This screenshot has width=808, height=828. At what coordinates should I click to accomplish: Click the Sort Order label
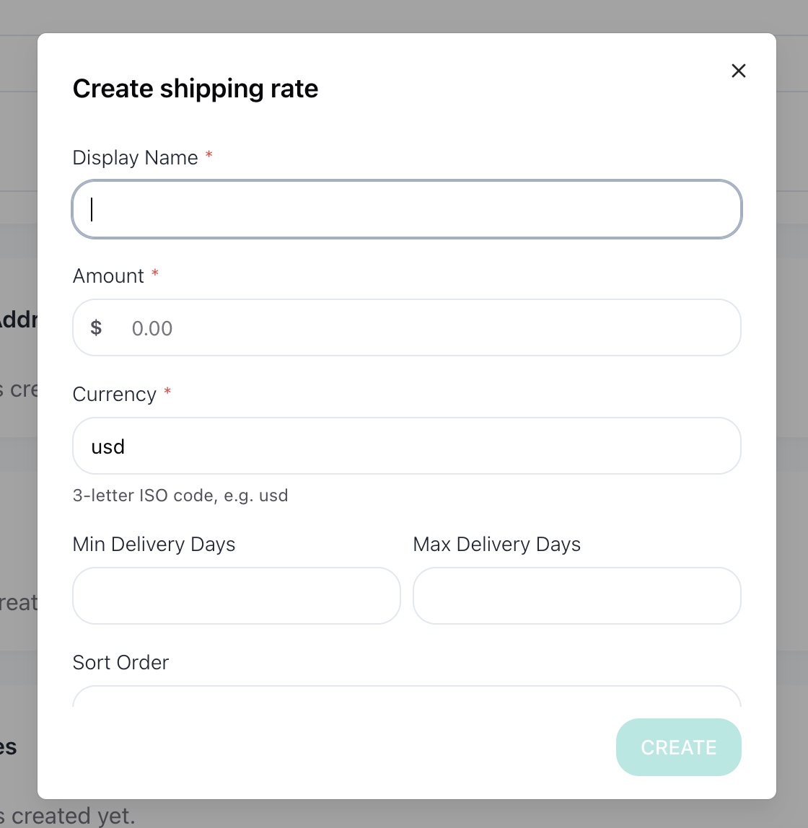point(120,662)
